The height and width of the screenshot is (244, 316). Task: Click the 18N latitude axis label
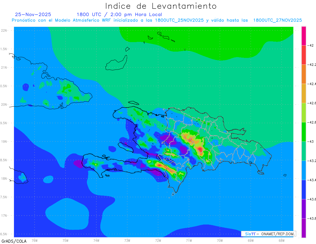click(x=4, y=178)
